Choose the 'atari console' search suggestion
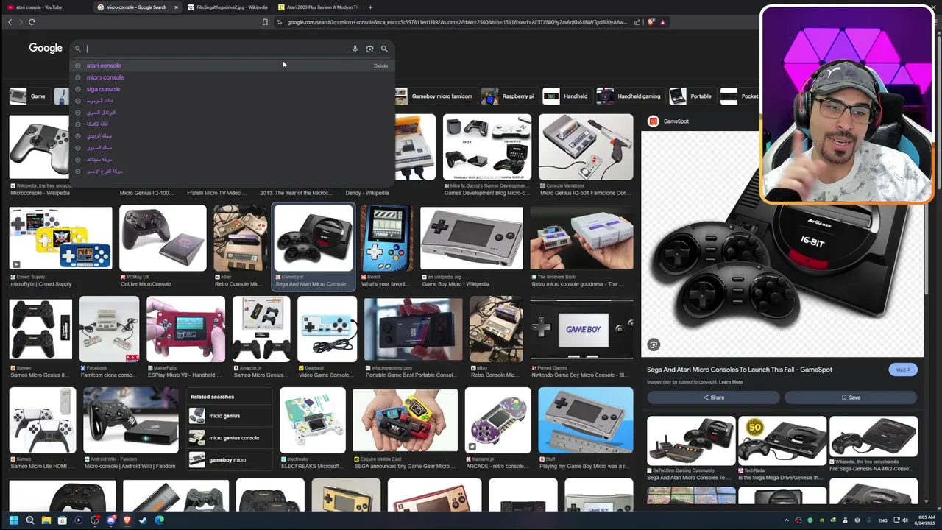The height and width of the screenshot is (530, 942). coord(104,66)
